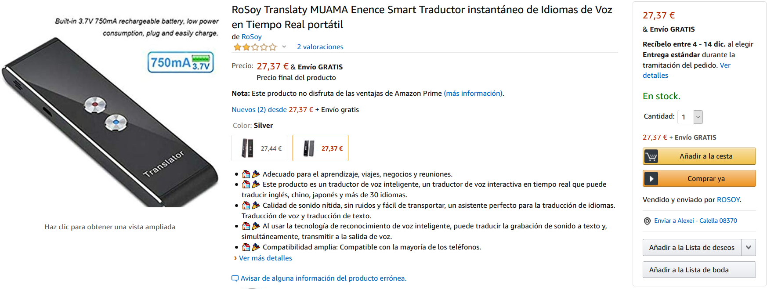Viewport: 767px width, 289px height.
Task: Click Añadir a la Lista de boda
Action: [699, 270]
